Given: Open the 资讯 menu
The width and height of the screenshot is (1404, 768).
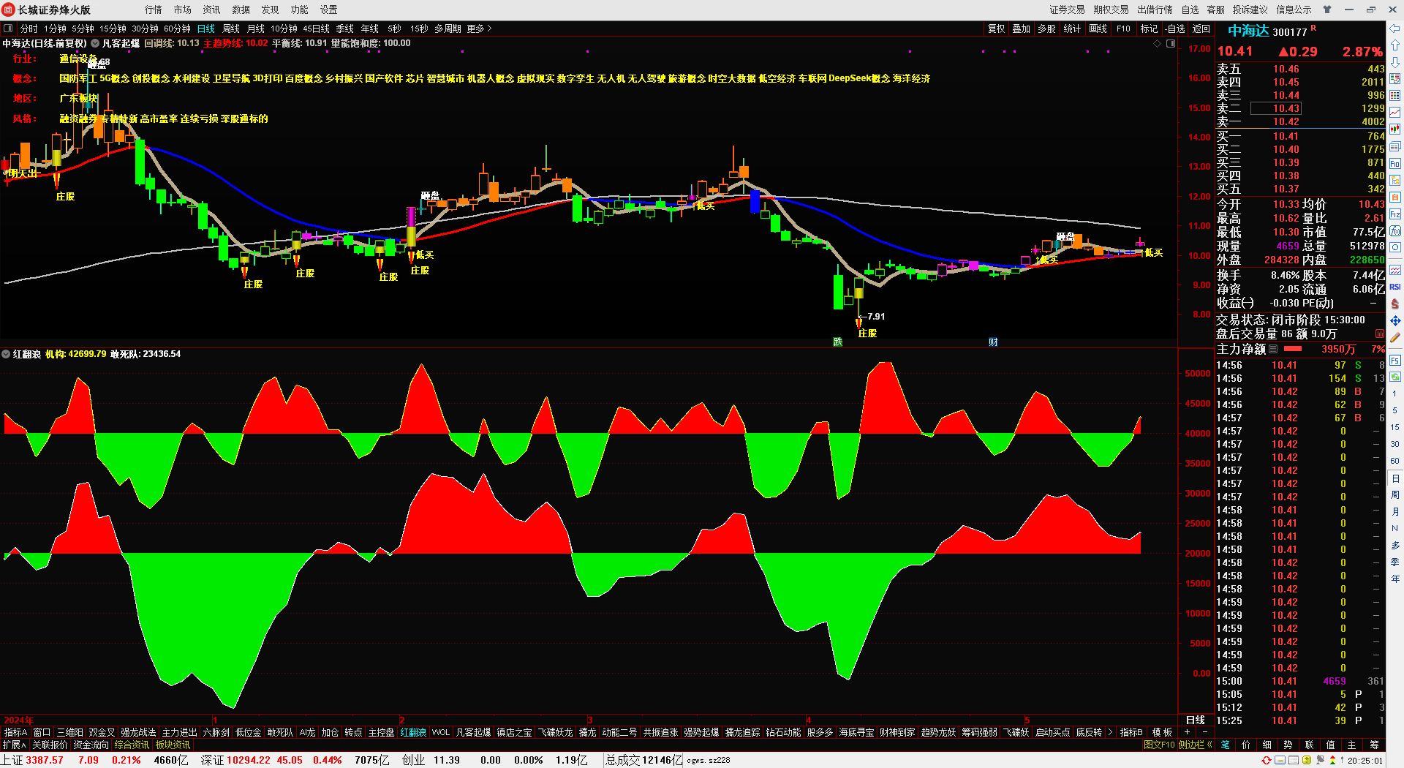Looking at the screenshot, I should click(212, 10).
